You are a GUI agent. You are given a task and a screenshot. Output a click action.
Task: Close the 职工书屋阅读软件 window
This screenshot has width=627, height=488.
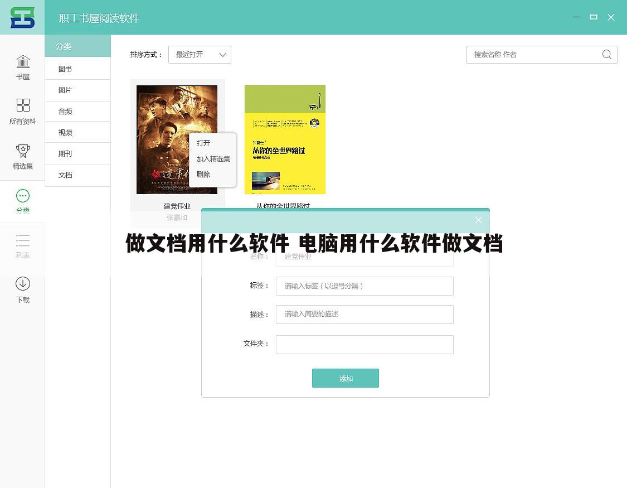coord(611,17)
